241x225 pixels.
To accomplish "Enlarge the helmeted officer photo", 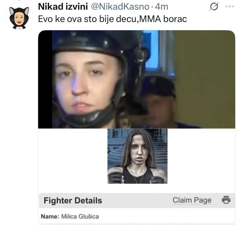I will (136, 79).
